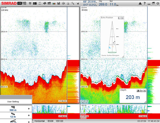
Task: Open the Depth pane tools wrench icon
Action: tap(138, 91)
